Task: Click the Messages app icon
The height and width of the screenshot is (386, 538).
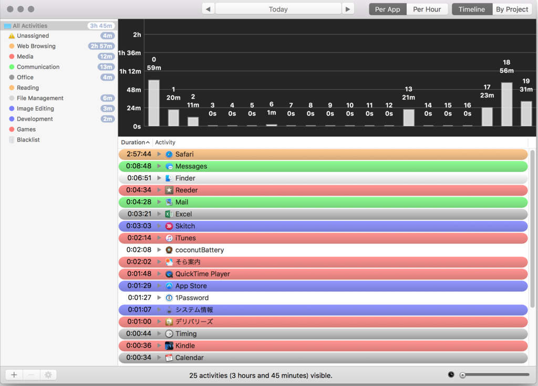Action: coord(169,166)
